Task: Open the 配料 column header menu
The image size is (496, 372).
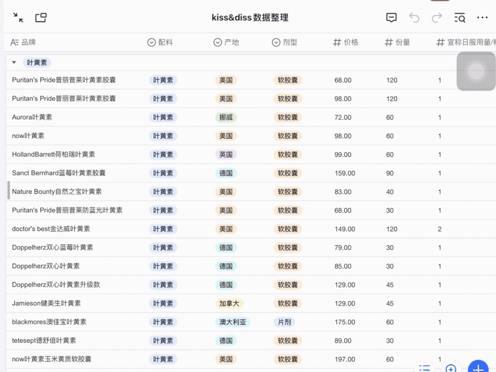Action: tap(160, 42)
